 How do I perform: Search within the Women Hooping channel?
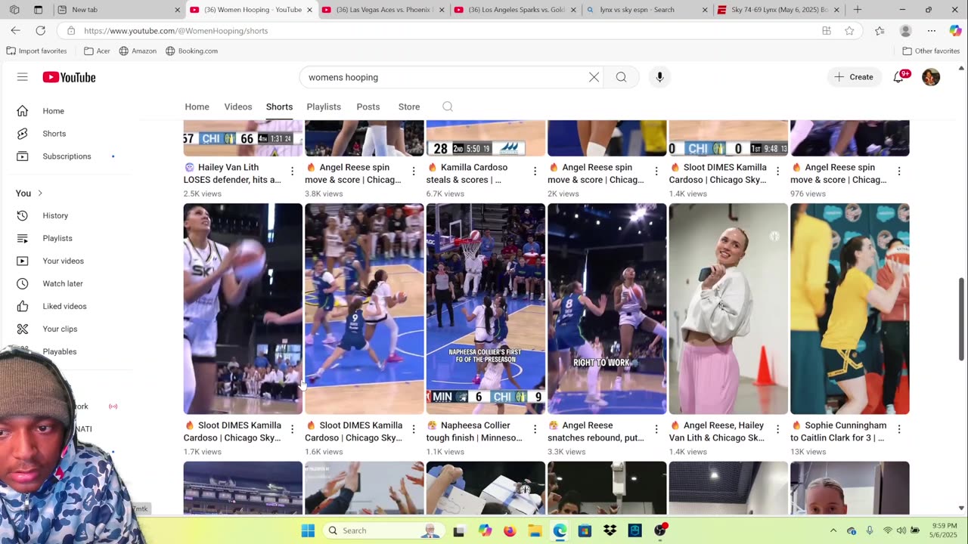448,107
